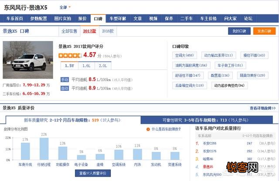This screenshot has height=181, width=279.
Task: Click the 空调系统 10% bar
Action: [x=119, y=155]
